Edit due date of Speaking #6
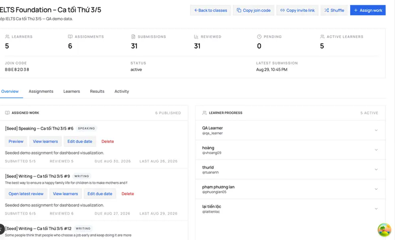Viewport: 395px width, 240px height. (80, 141)
